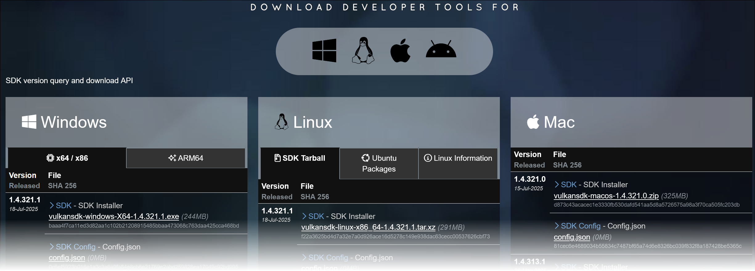Switch to the x64 / x86 tab
This screenshot has width=755, height=271.
pos(67,158)
